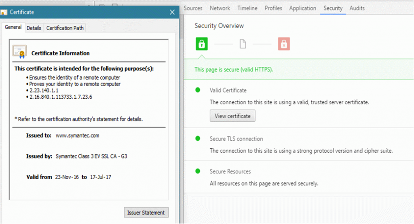Open the Timeline panel tab

coord(247,8)
